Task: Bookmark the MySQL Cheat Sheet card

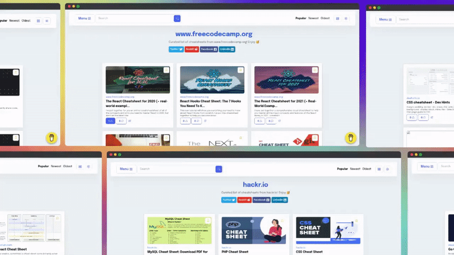Action: [208, 220]
